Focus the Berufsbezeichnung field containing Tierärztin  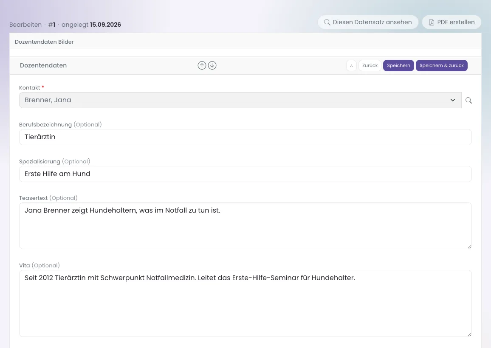click(245, 137)
